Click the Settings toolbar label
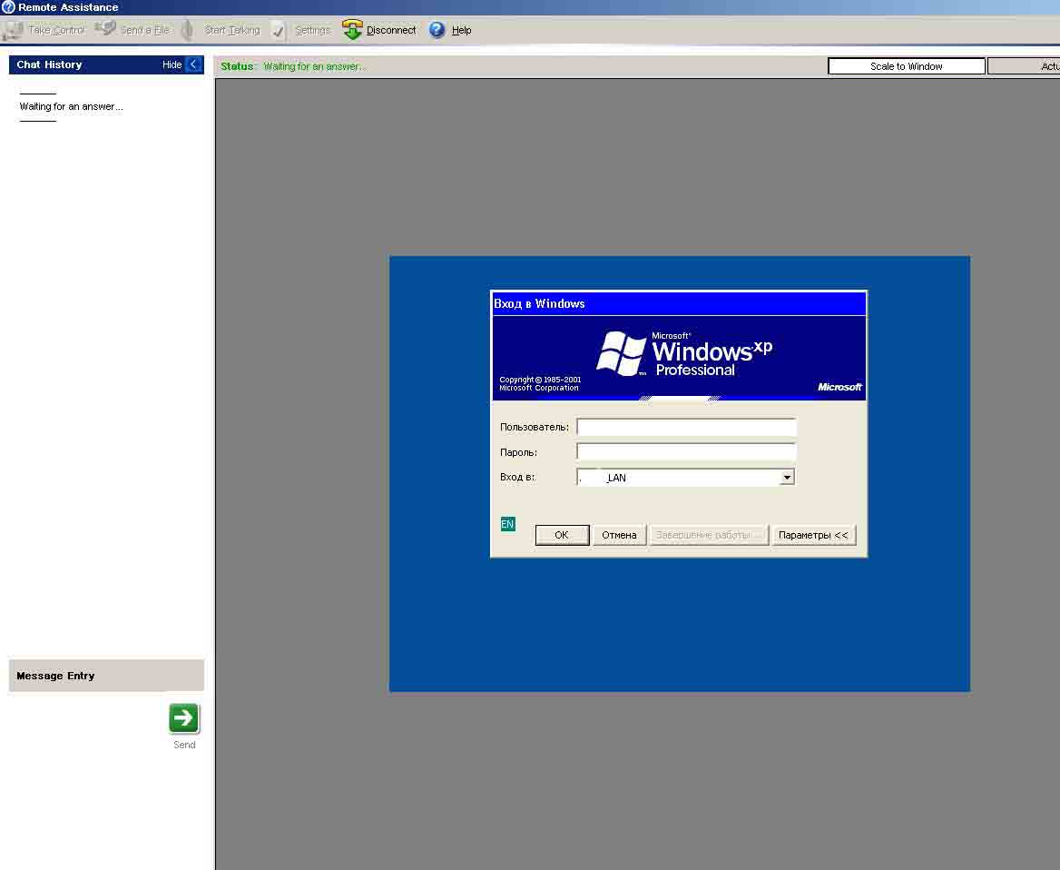The width and height of the screenshot is (1060, 870). [312, 30]
